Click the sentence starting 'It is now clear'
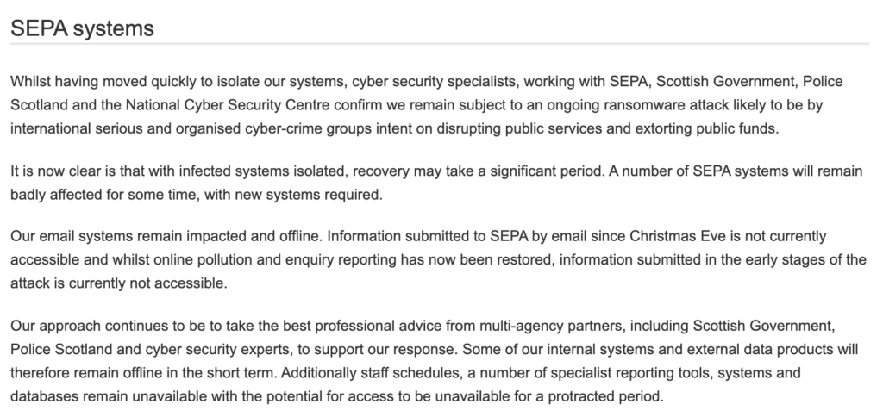This screenshot has height=417, width=883. 309,171
